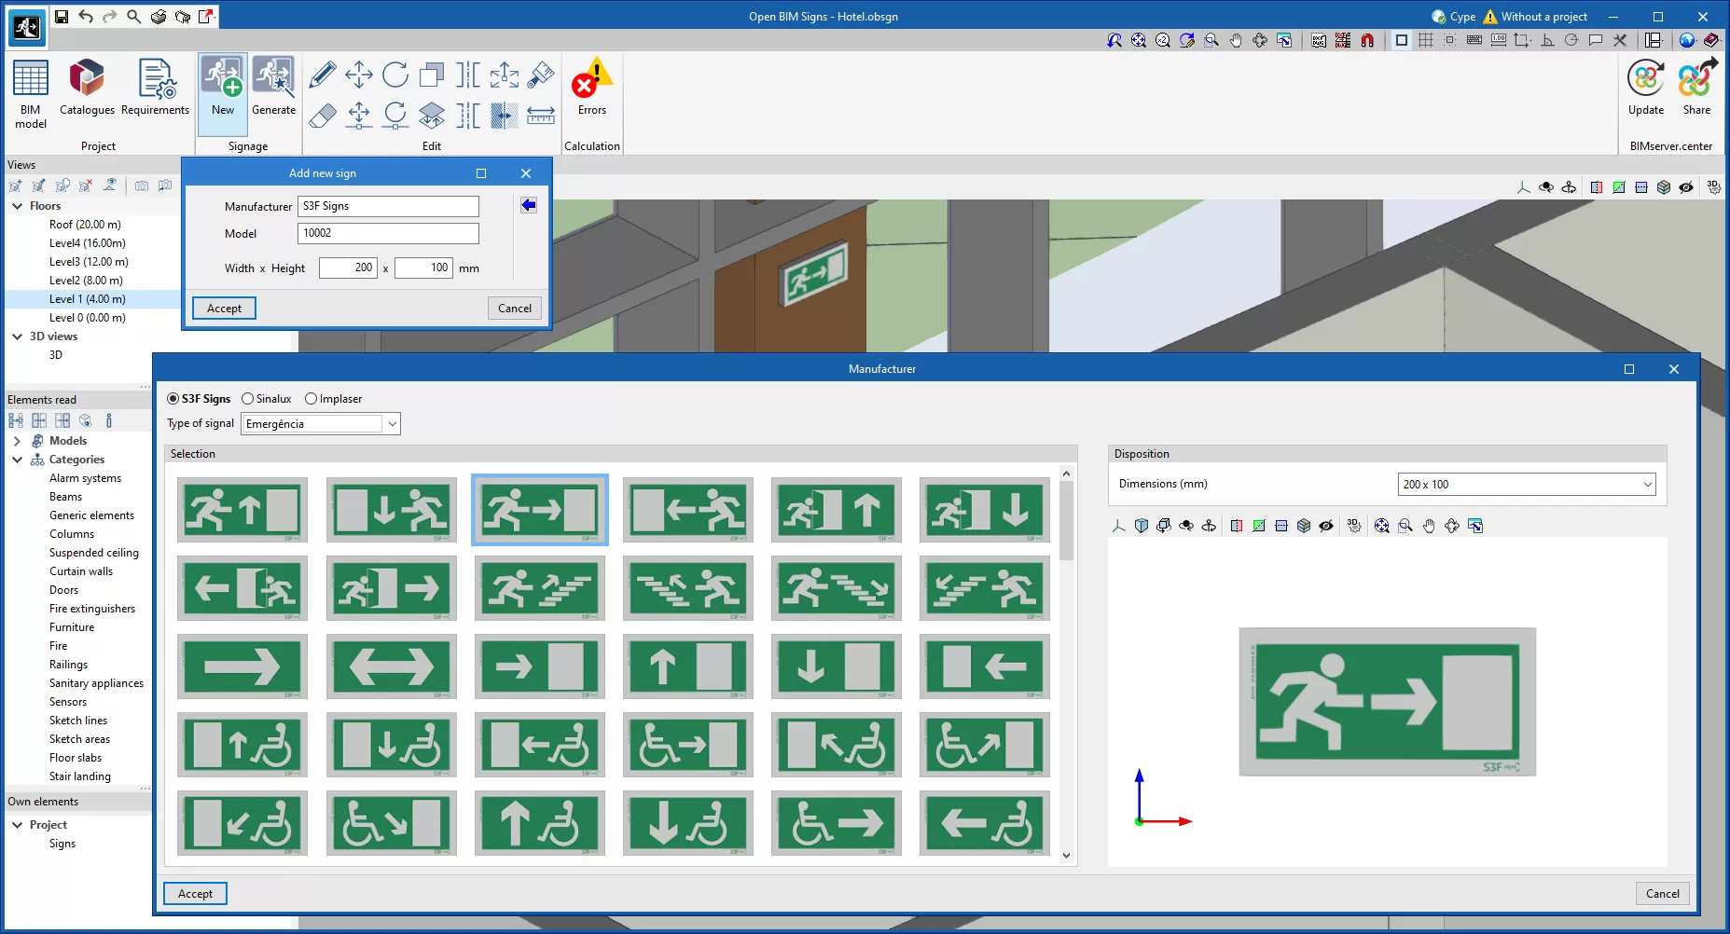Viewport: 1730px width, 934px height.
Task: Click Cancel in Add new sign dialog
Action: [x=515, y=309]
